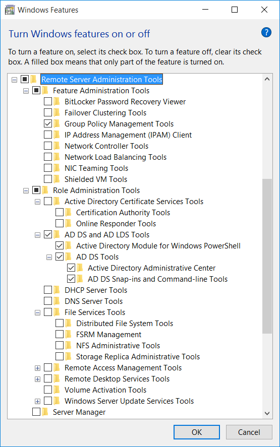
Task: Collapse the AD DS Tools node
Action: (x=49, y=257)
